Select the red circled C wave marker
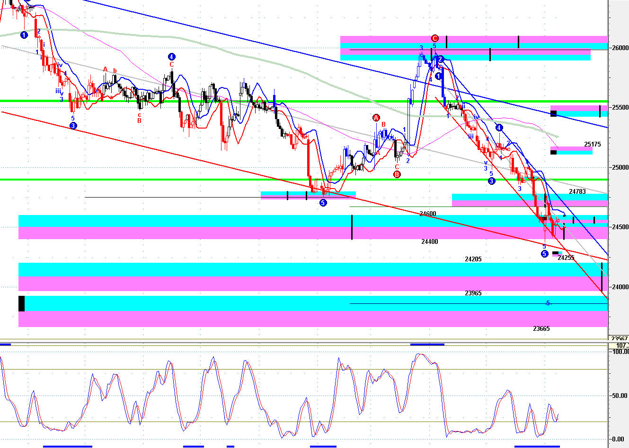This screenshot has height=448, width=629. pos(435,38)
